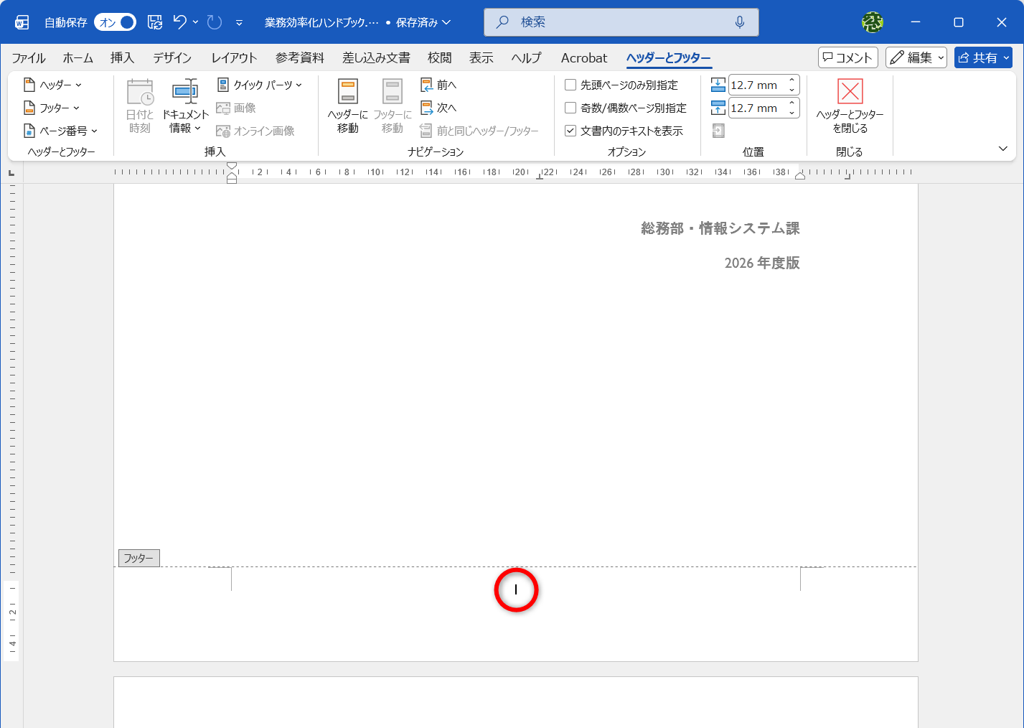
Task: Open the undo history dropdown arrow
Action: (x=195, y=22)
